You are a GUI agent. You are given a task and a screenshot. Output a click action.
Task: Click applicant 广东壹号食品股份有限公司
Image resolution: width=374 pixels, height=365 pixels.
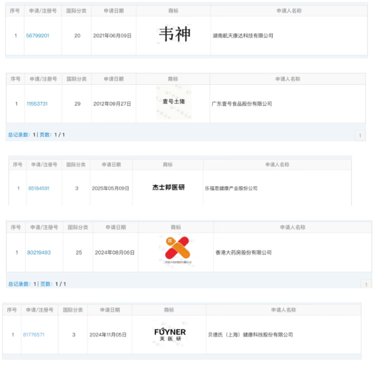pos(242,104)
